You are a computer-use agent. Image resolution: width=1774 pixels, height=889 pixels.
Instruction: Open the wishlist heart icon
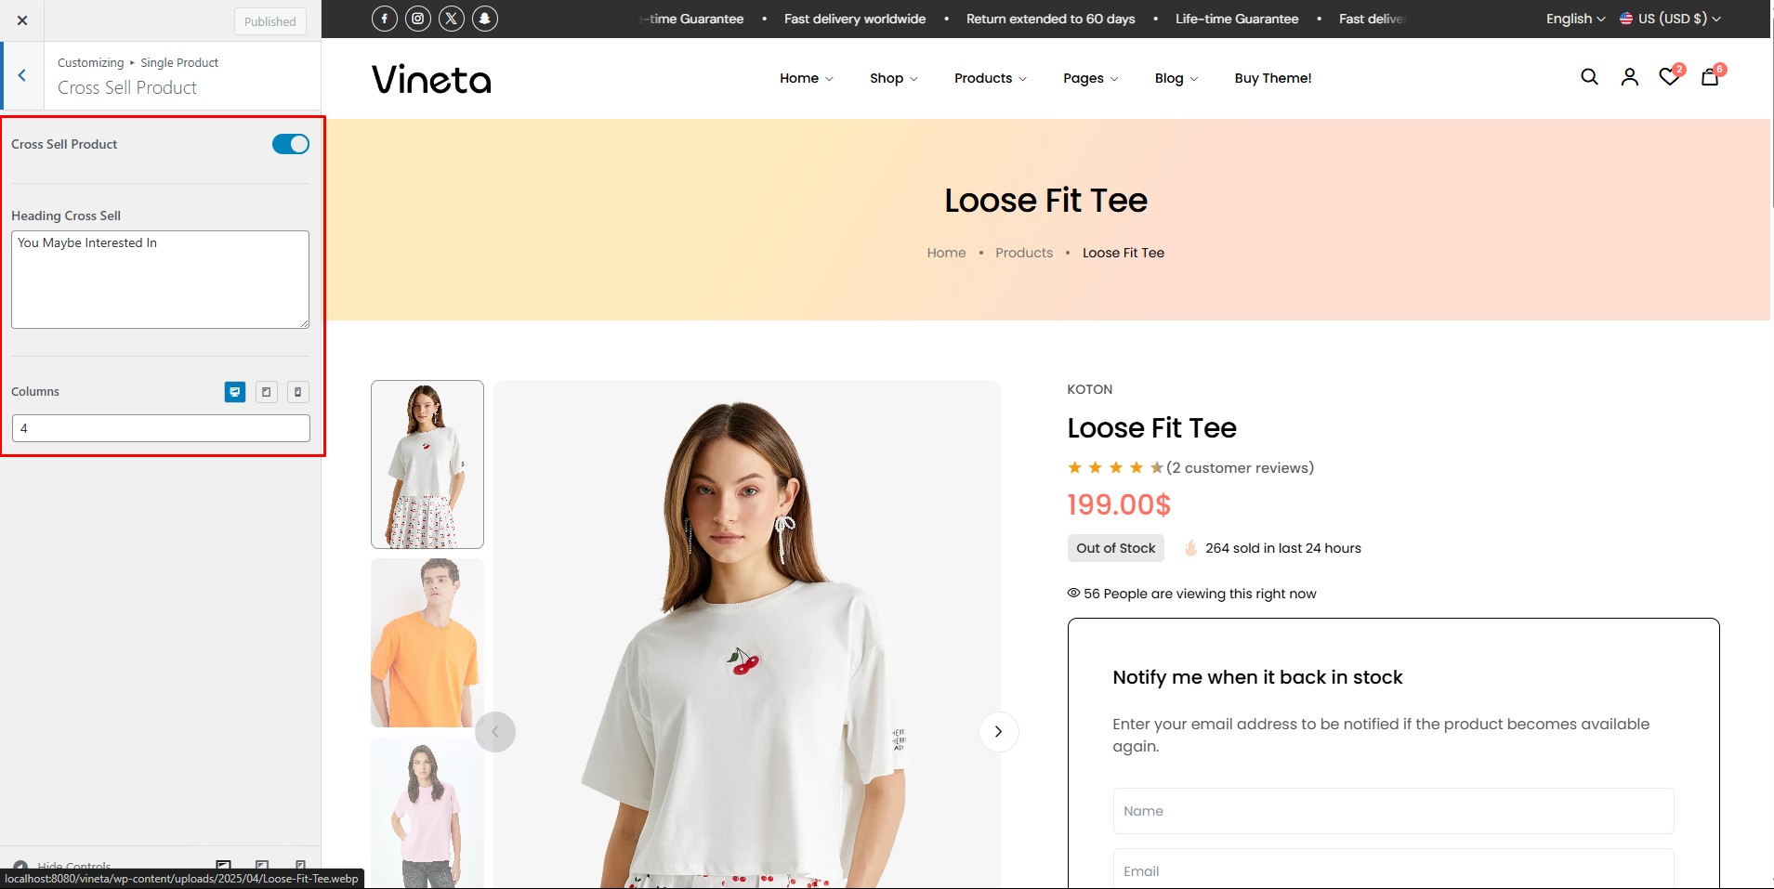pos(1670,77)
